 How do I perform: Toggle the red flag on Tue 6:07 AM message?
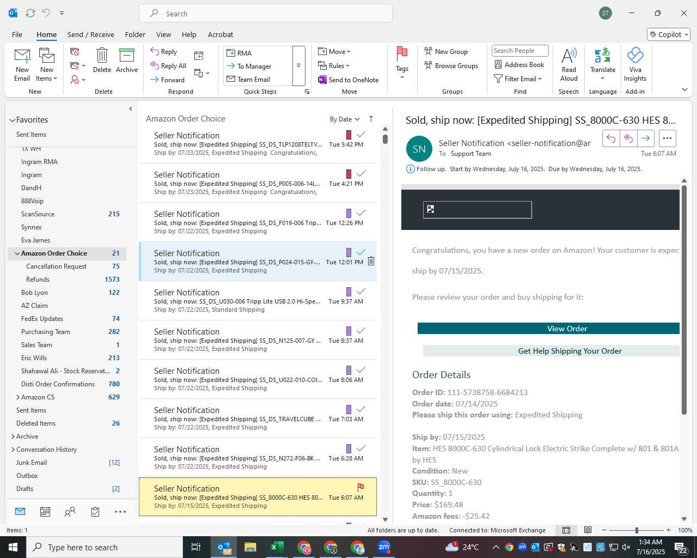pyautogui.click(x=360, y=487)
